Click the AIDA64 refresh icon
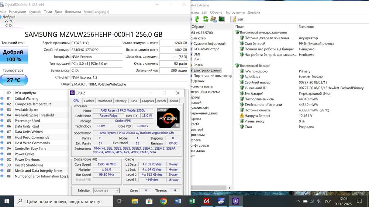 click(206, 19)
